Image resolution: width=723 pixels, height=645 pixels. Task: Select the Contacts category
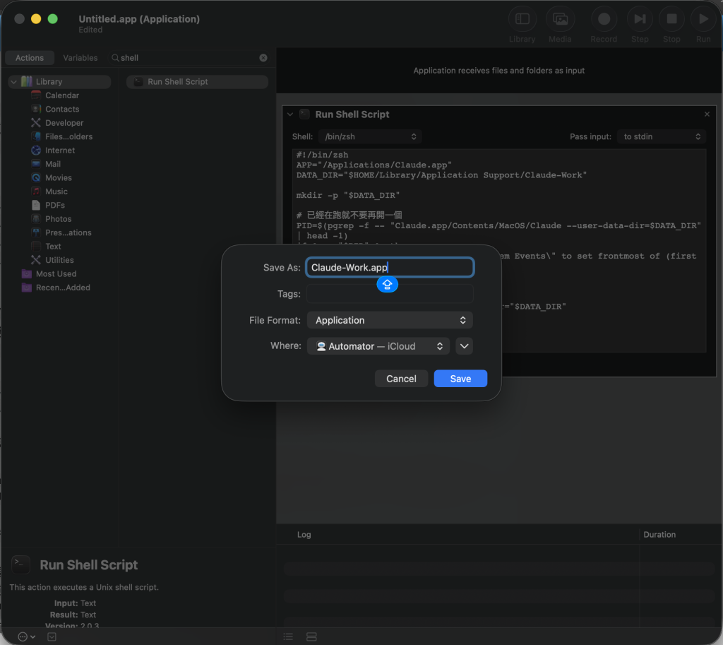(62, 110)
